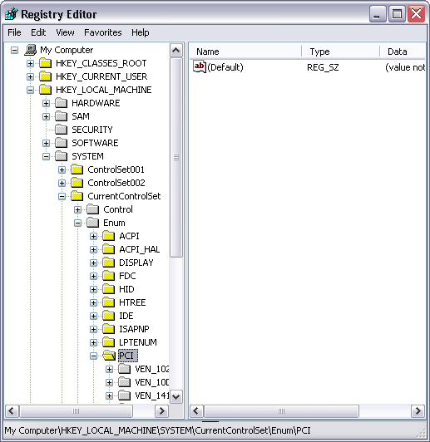Viewport: 430px width, 442px height.
Task: Click the Name column header
Action: click(x=245, y=52)
